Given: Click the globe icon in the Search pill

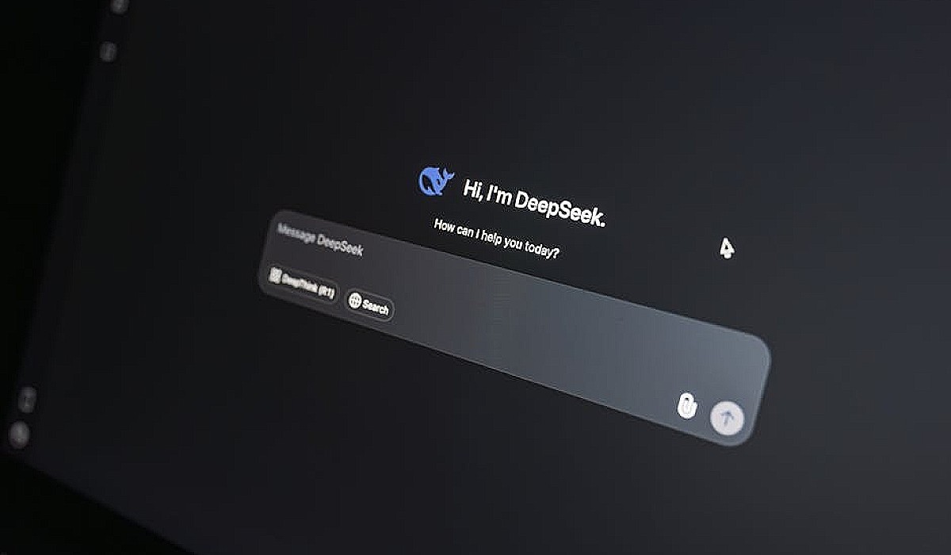Looking at the screenshot, I should click(x=355, y=301).
